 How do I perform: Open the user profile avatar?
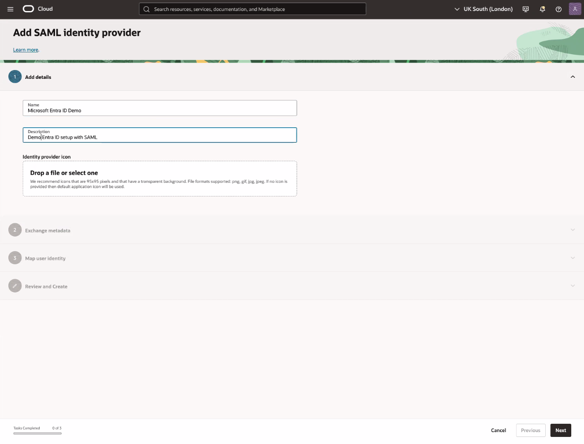pos(575,9)
